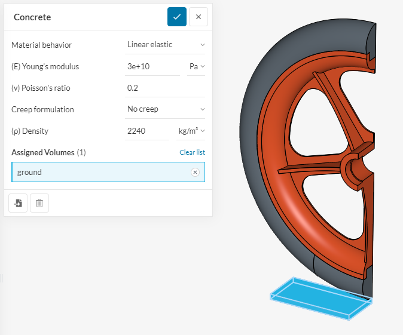Viewport: 403px width, 335px height.
Task: Select the highlighted blue ground block
Action: (317, 297)
